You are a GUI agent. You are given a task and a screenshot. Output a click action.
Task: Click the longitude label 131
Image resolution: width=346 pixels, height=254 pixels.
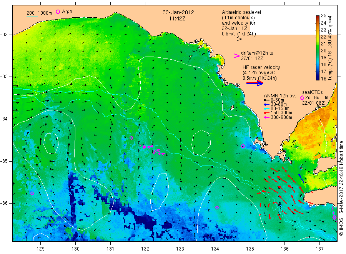(x=110, y=249)
